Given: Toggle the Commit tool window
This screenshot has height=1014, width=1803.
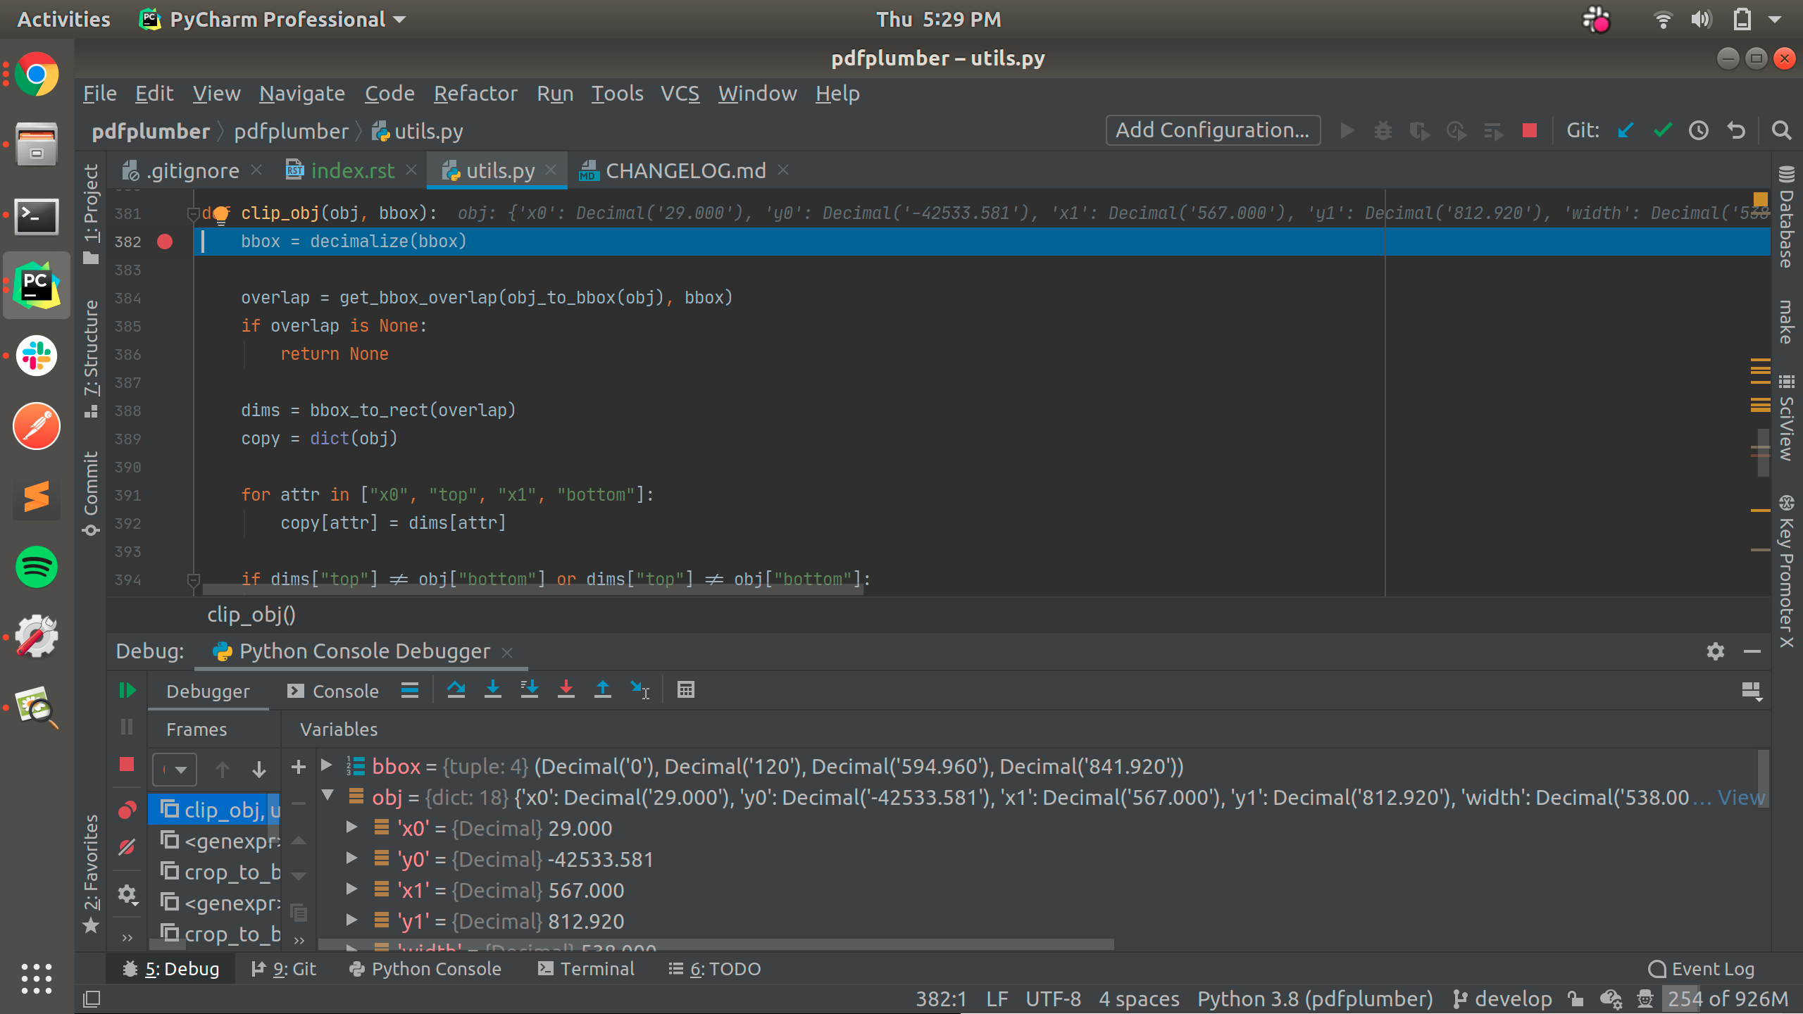Looking at the screenshot, I should [x=91, y=493].
